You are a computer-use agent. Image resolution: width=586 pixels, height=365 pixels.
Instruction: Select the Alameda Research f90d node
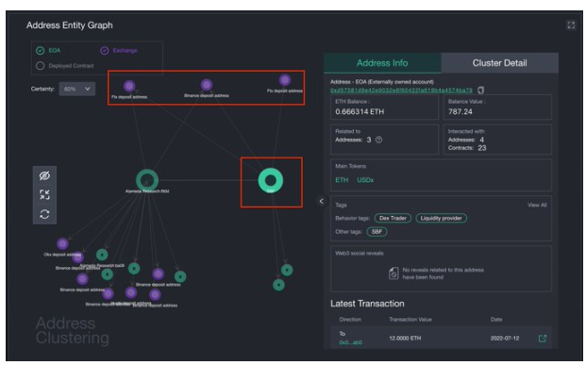pyautogui.click(x=147, y=180)
